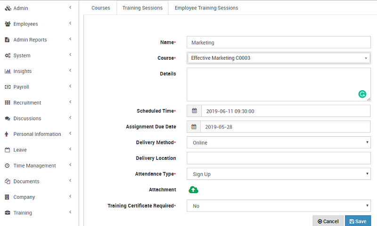Open the Training sidebar link
Screen dimensions: 377x226
pyautogui.click(x=23, y=213)
